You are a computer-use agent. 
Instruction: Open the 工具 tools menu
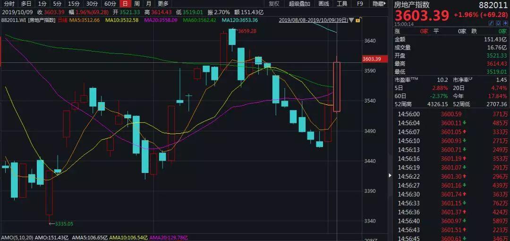342,4
